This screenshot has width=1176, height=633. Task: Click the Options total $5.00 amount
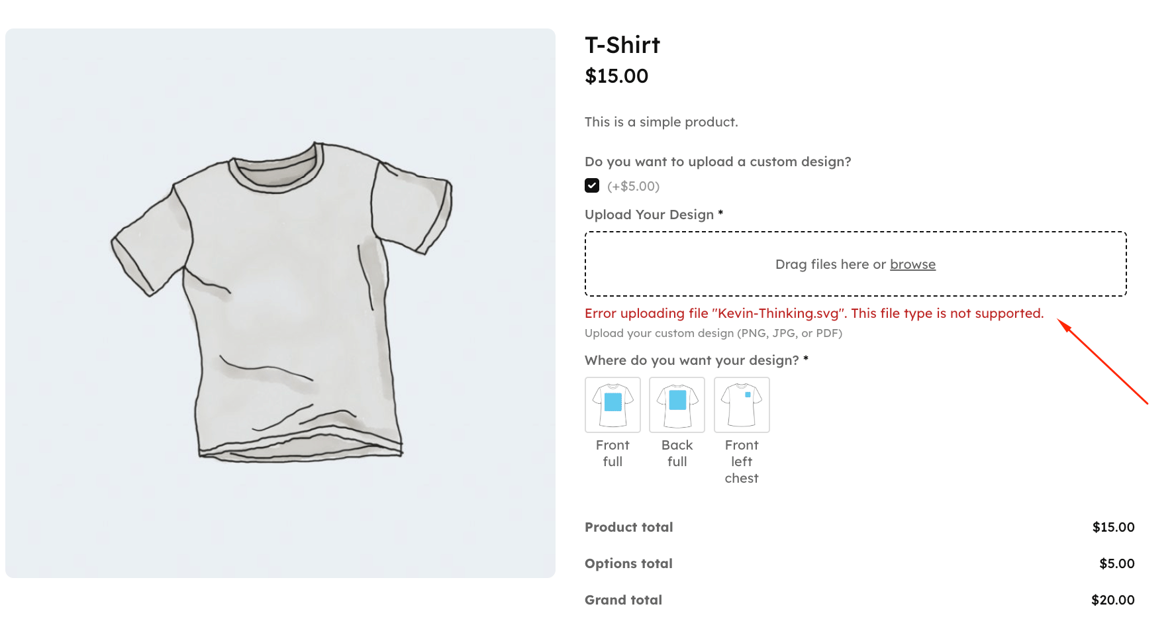coord(1116,563)
